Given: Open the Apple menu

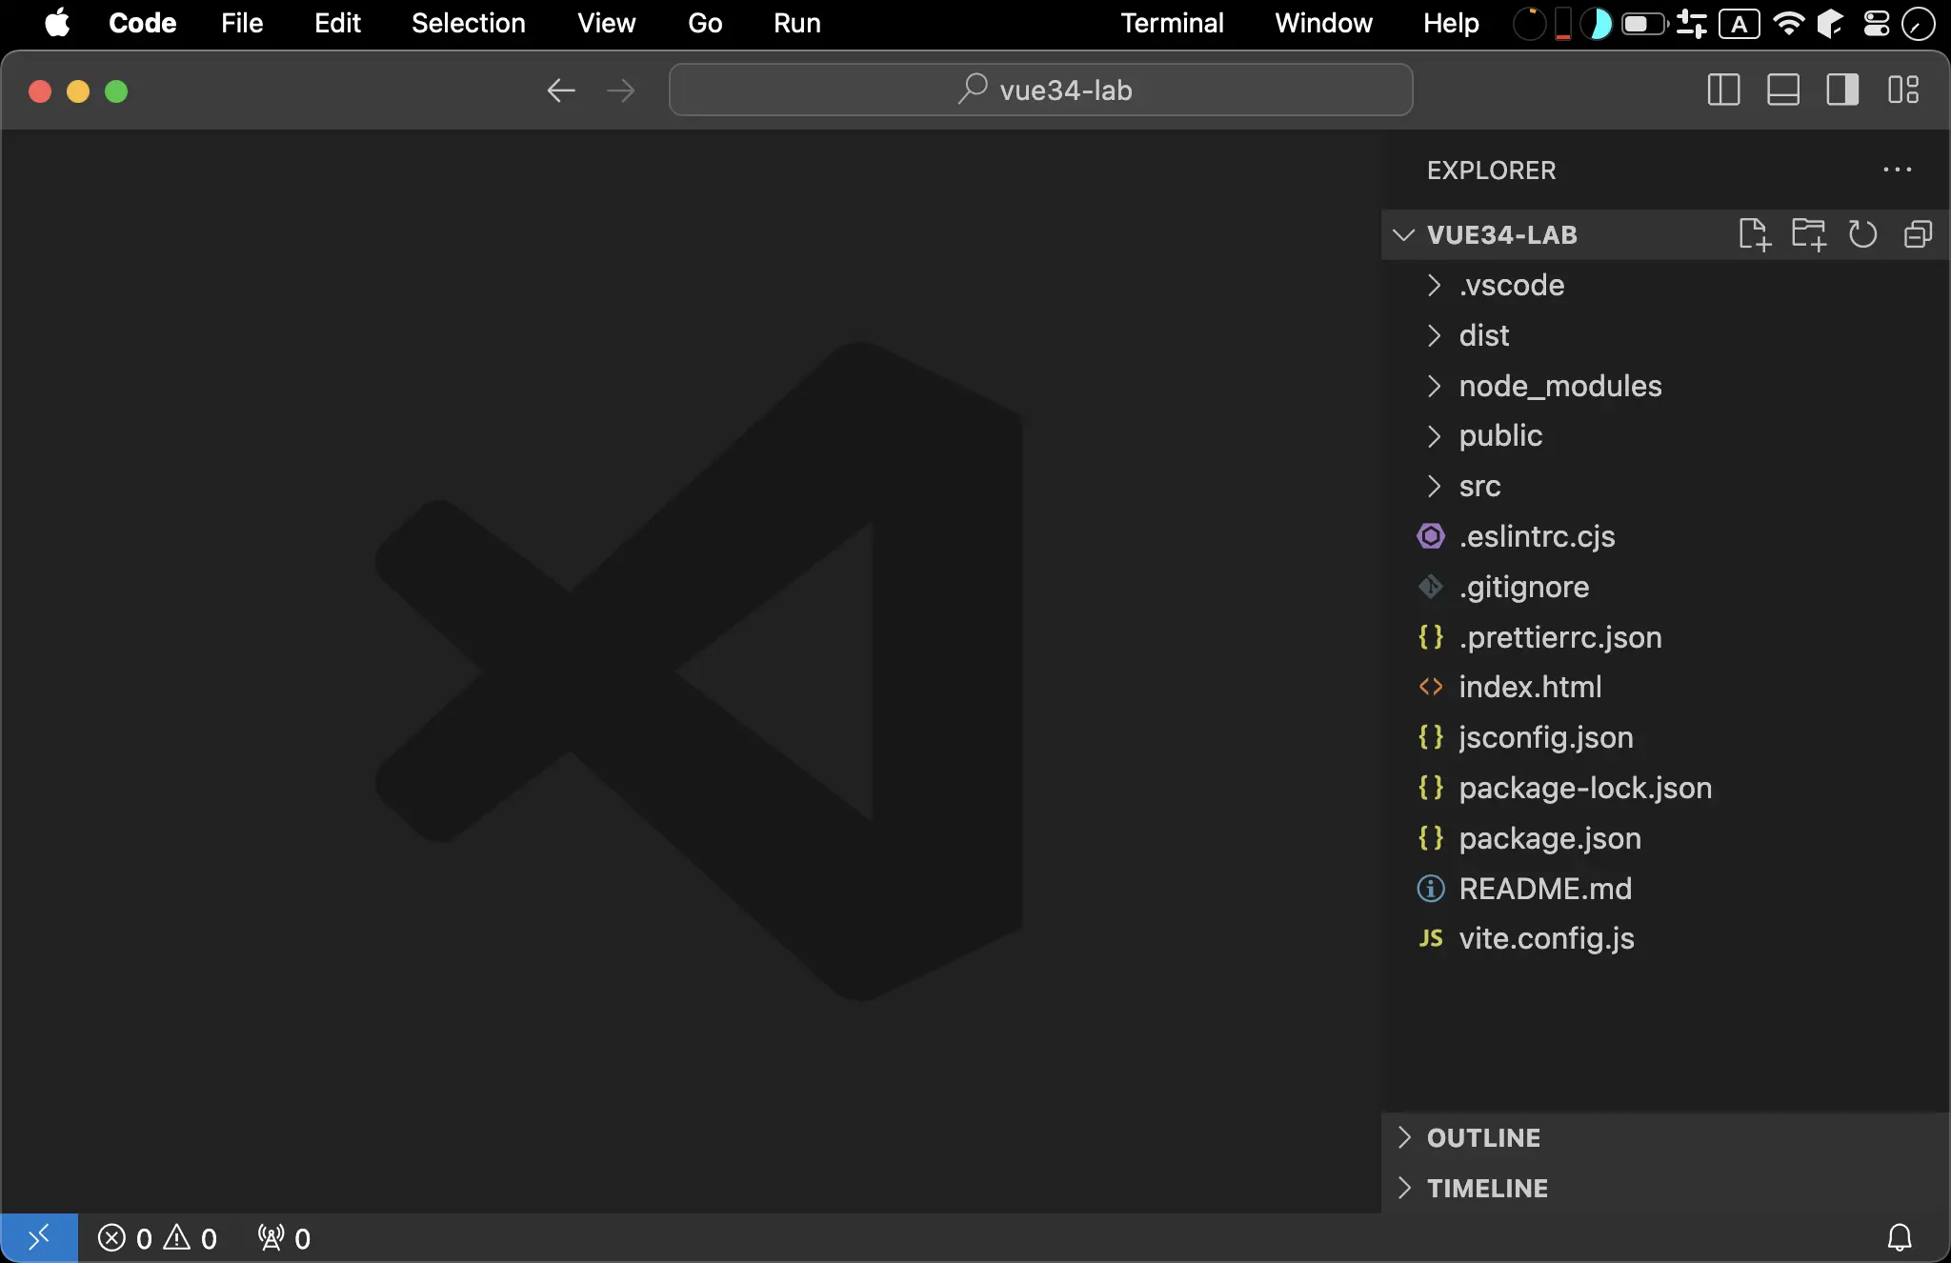Looking at the screenshot, I should click(57, 23).
